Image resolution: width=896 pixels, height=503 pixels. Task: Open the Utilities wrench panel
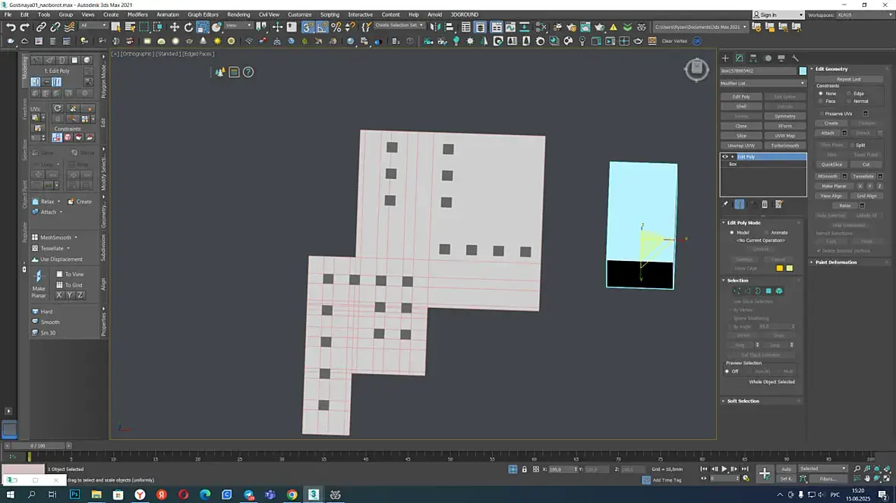tap(795, 58)
